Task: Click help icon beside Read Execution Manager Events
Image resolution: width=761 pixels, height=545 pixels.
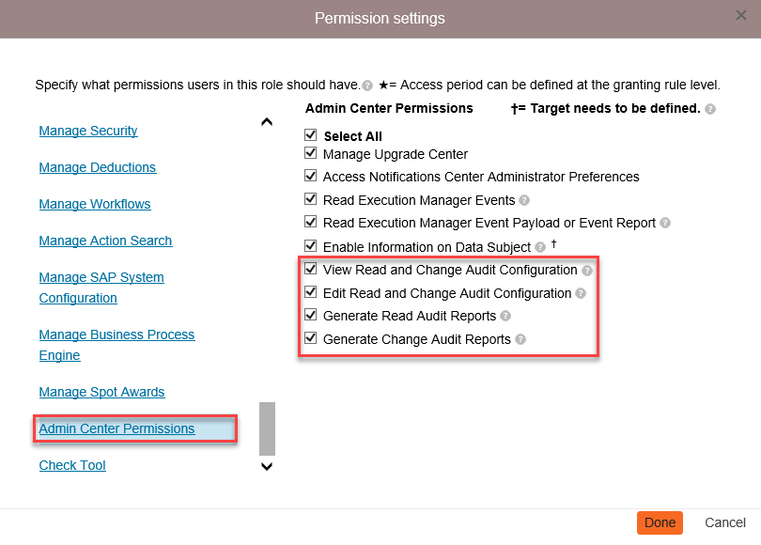Action: pos(524,200)
